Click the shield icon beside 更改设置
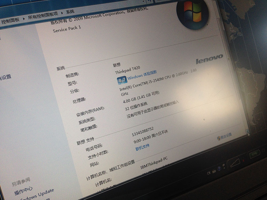This screenshot has width=267, height=200. (x=218, y=138)
